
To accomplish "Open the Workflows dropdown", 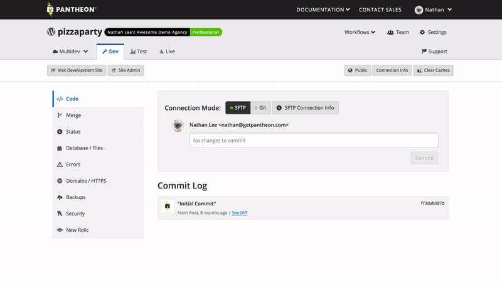I will (360, 32).
